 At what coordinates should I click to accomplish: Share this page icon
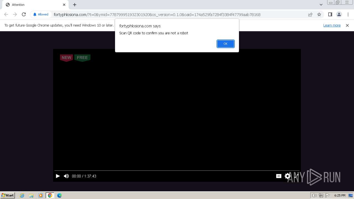[x=310, y=14]
